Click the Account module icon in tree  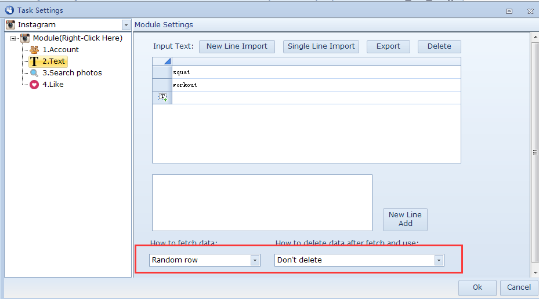(34, 50)
